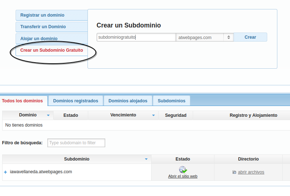This screenshot has height=196, width=290.
Task: Focus the subdomain name input field
Action: (136, 37)
